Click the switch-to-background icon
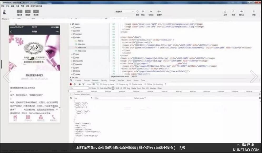Image resolution: width=262 pixels, height=153 pixels. [x=151, y=12]
